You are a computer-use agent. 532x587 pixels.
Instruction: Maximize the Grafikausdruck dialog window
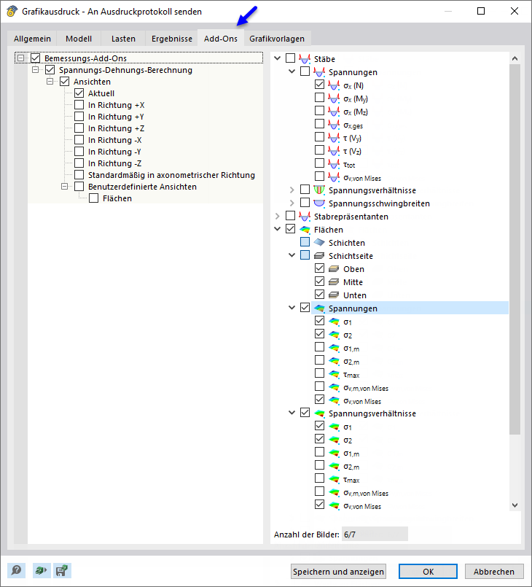tap(481, 11)
